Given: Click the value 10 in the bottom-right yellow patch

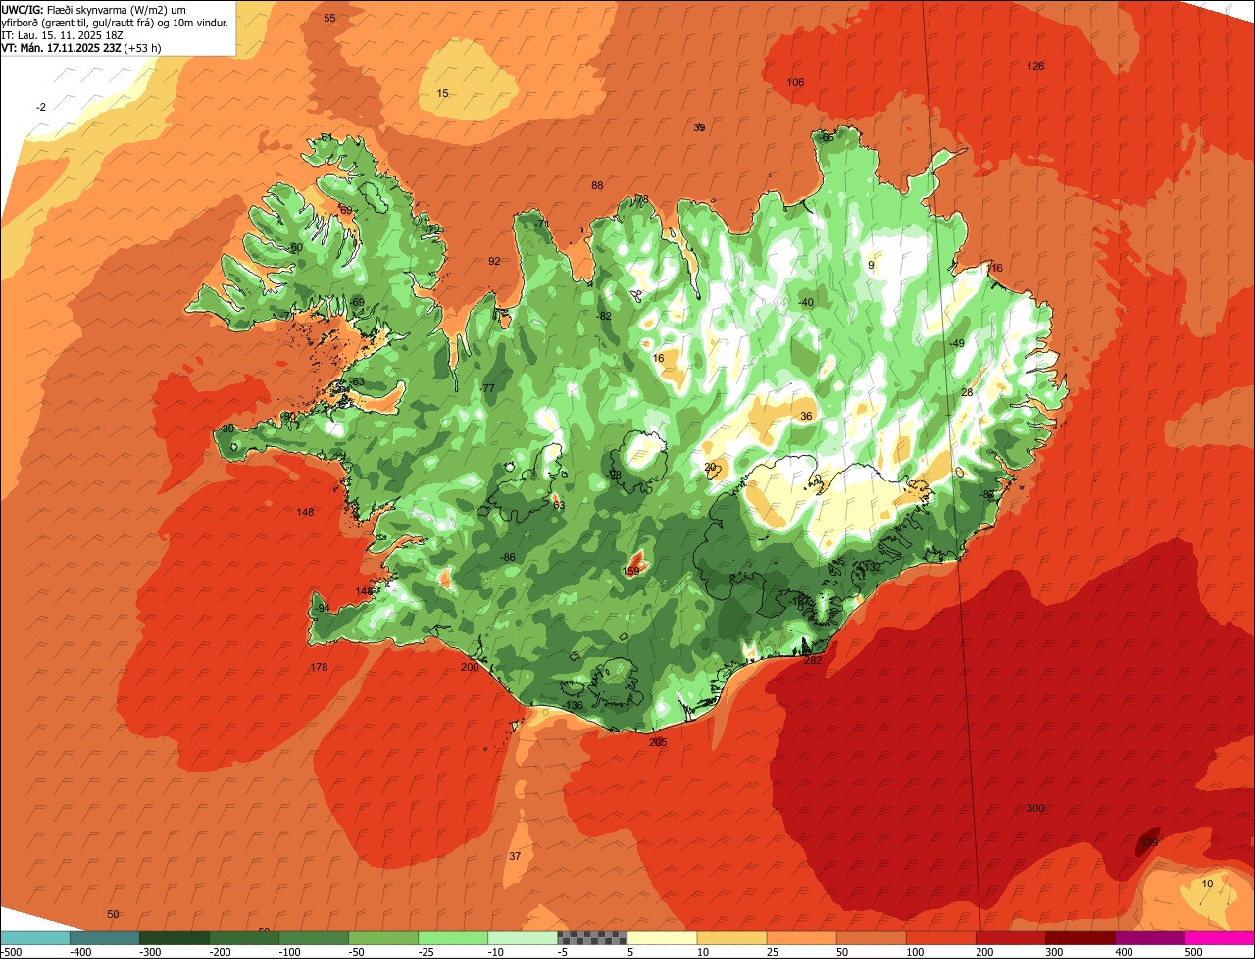Looking at the screenshot, I should [x=1207, y=884].
